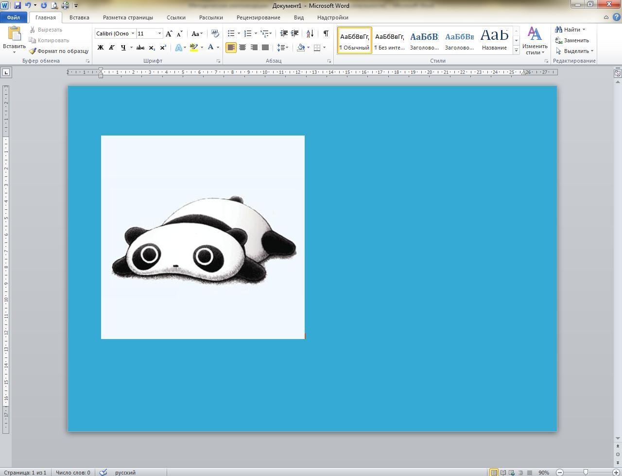Click the Выделить button

pyautogui.click(x=574, y=51)
